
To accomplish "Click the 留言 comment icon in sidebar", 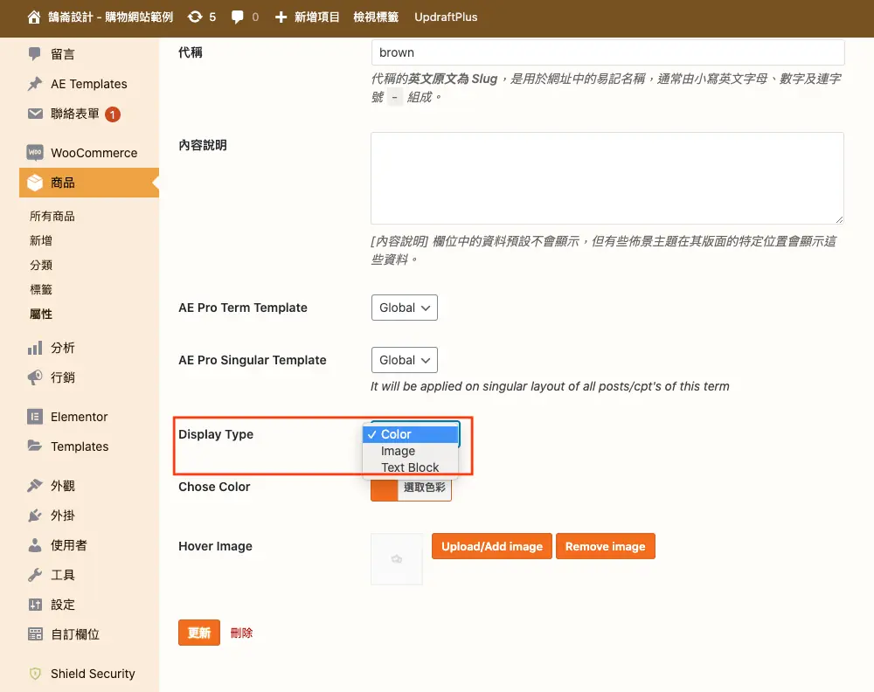I will (x=35, y=54).
